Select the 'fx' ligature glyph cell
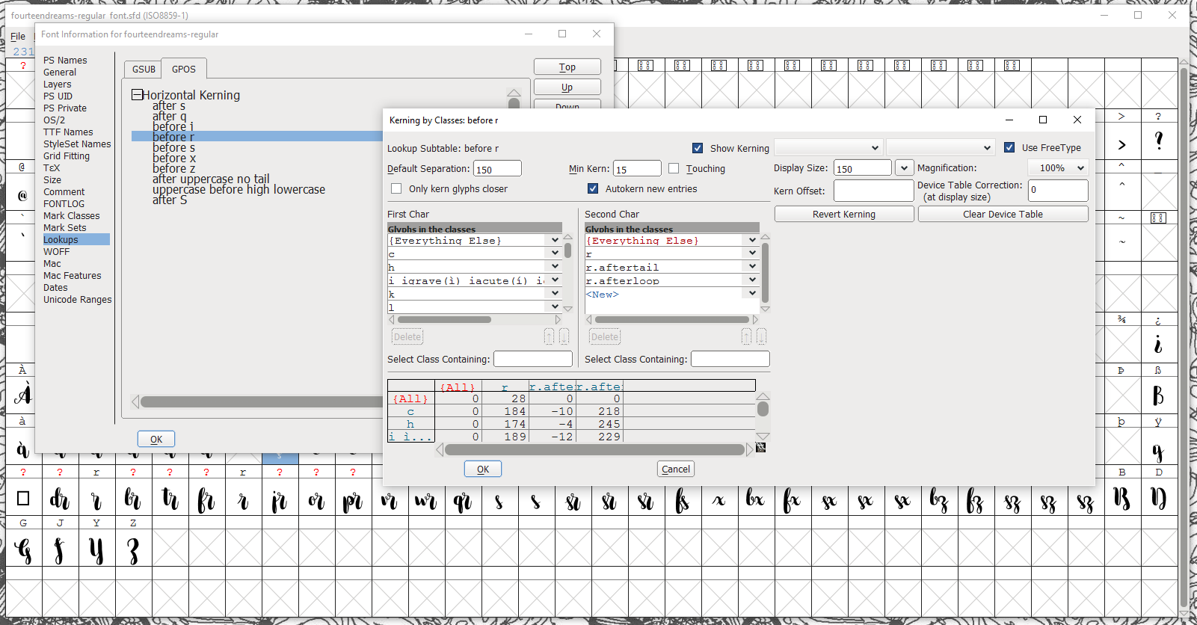Image resolution: width=1197 pixels, height=625 pixels. (793, 499)
